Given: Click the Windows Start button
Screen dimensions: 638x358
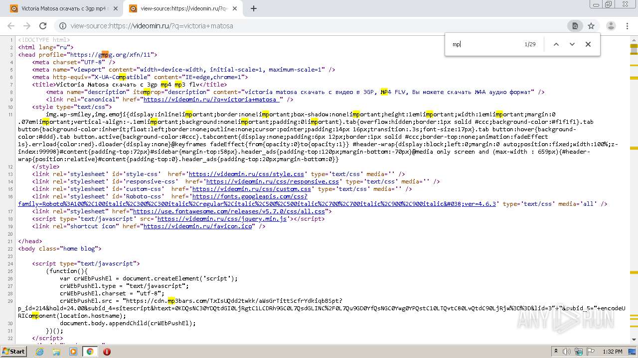Looking at the screenshot, I should coord(14,351).
